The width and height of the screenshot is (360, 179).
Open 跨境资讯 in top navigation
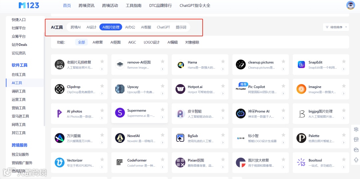pos(86,6)
